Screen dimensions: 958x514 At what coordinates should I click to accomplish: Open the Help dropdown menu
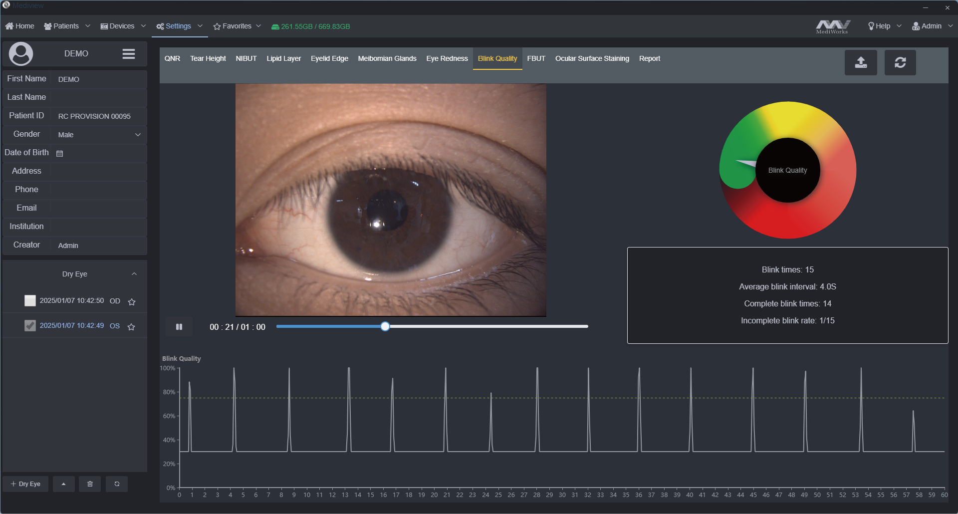(x=885, y=26)
